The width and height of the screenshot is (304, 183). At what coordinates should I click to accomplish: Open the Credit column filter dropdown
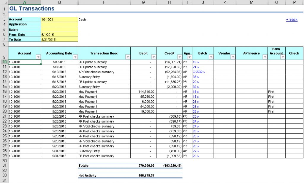tap(179, 56)
